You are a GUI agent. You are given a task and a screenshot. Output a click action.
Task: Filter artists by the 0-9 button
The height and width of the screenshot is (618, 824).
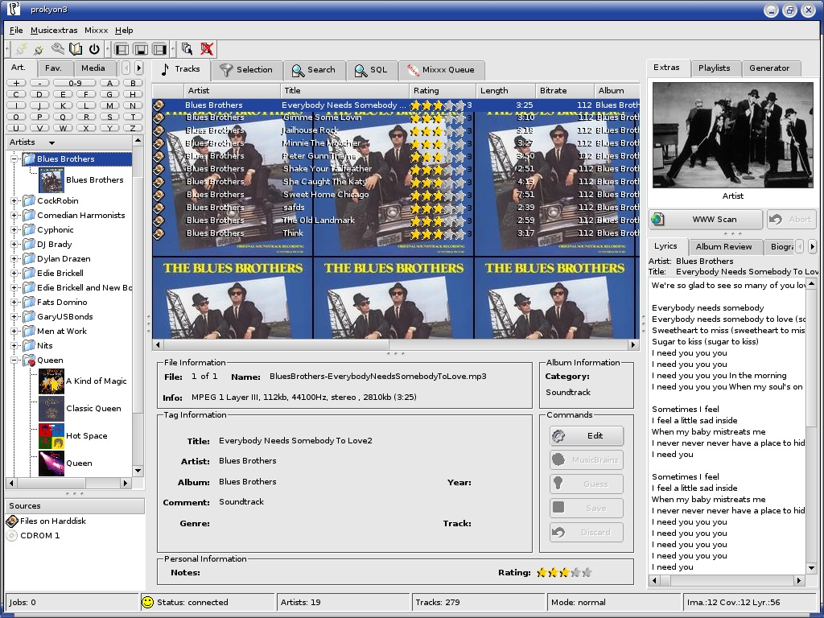(75, 83)
